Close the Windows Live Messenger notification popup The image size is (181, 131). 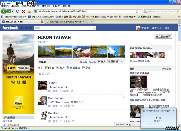(x=173, y=111)
